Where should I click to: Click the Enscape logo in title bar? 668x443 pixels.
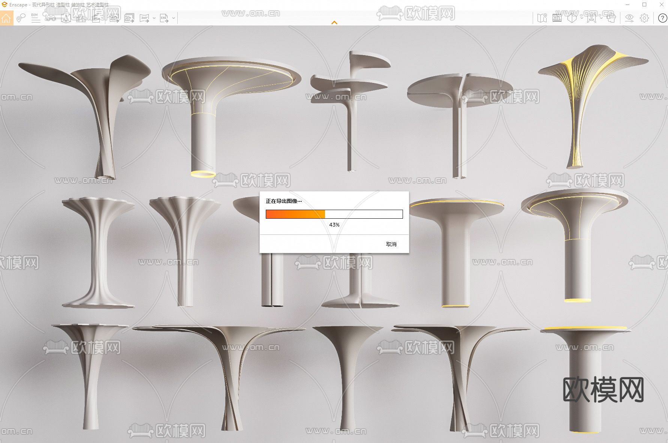[x=4, y=5]
